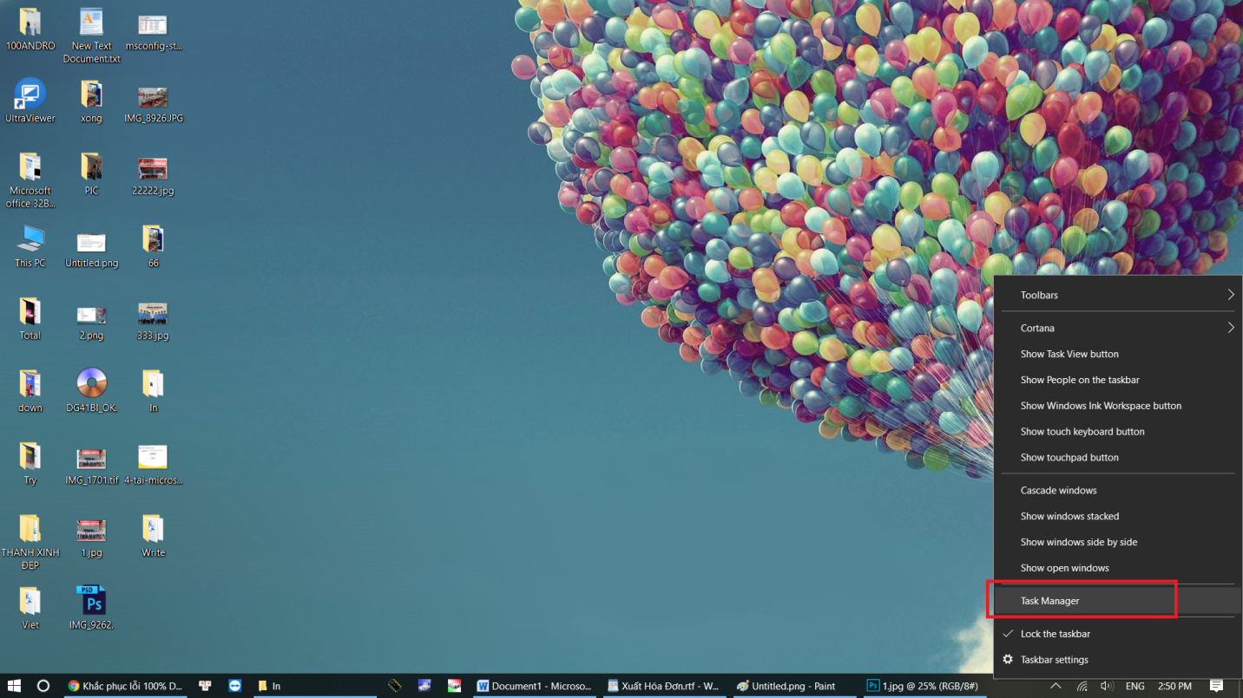Uncheck Lock the taskbar
The image size is (1243, 698).
tap(1118, 634)
